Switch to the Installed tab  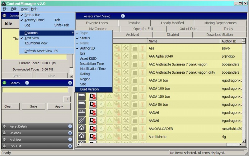point(134,23)
